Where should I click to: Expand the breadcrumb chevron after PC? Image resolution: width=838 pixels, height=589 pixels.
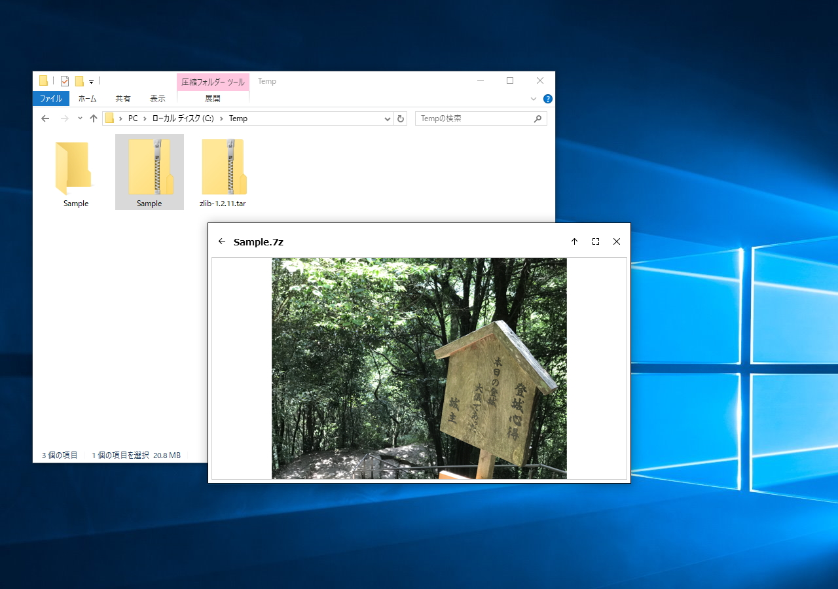tap(145, 118)
